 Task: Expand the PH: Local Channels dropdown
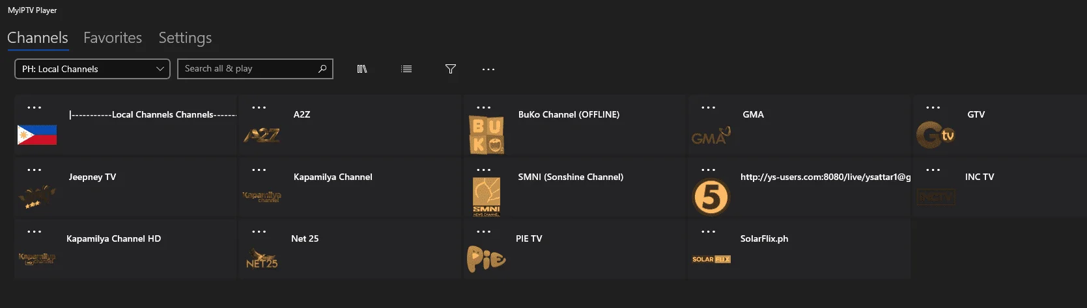click(x=92, y=69)
